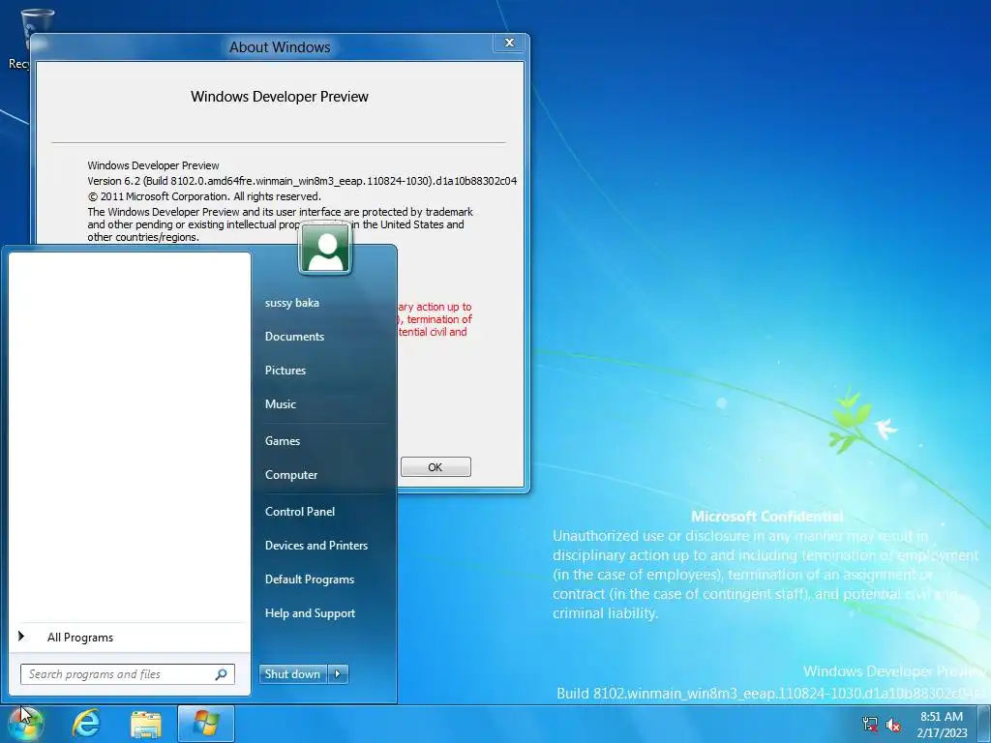Click the network status tray icon
The width and height of the screenshot is (991, 743).
870,724
